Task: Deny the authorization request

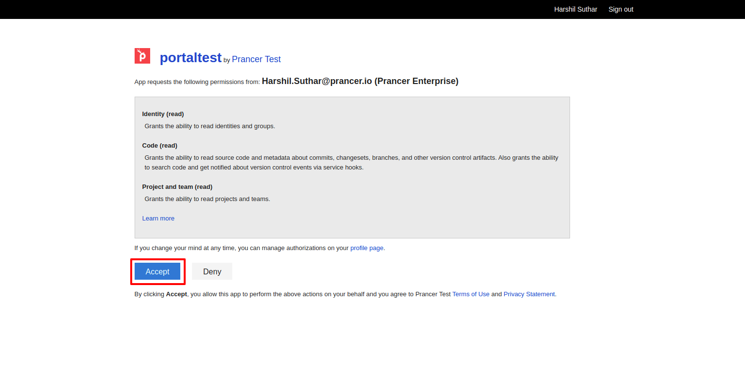Action: click(212, 271)
